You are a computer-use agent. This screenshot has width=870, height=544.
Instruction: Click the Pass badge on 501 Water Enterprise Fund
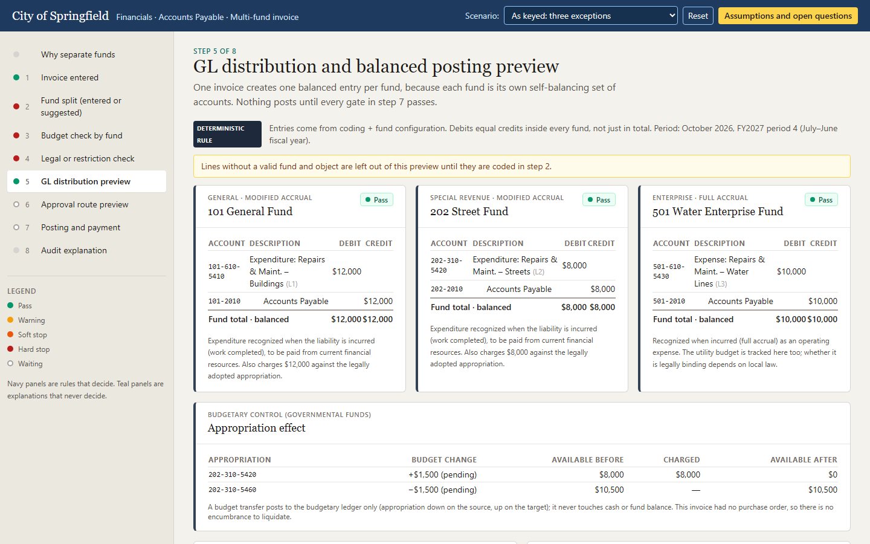tap(821, 199)
